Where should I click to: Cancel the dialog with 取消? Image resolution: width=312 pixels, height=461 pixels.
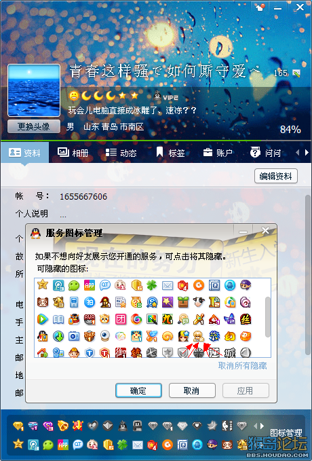tap(192, 390)
